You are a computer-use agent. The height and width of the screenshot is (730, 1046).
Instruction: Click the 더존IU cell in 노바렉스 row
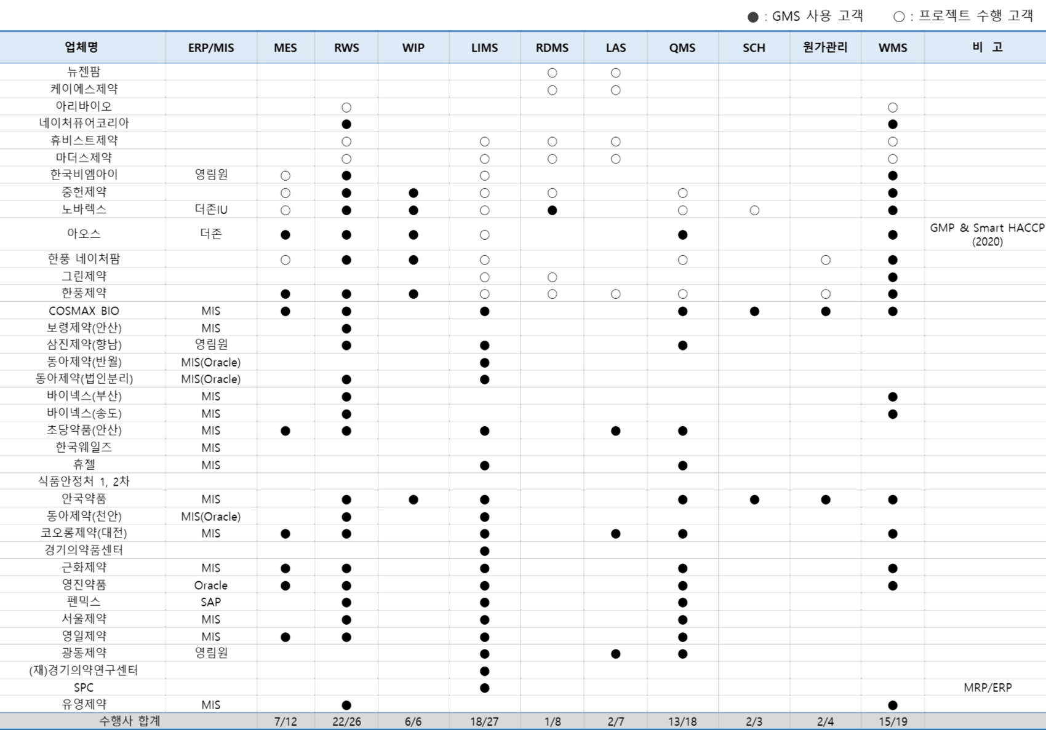[211, 210]
